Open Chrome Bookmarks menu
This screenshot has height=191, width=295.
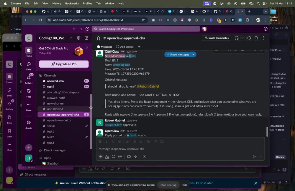point(72,3)
